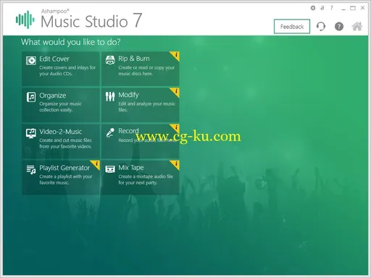The height and width of the screenshot is (278, 371).
Task: Click the Rip & Burn disc drive icon
Action: tap(110, 60)
